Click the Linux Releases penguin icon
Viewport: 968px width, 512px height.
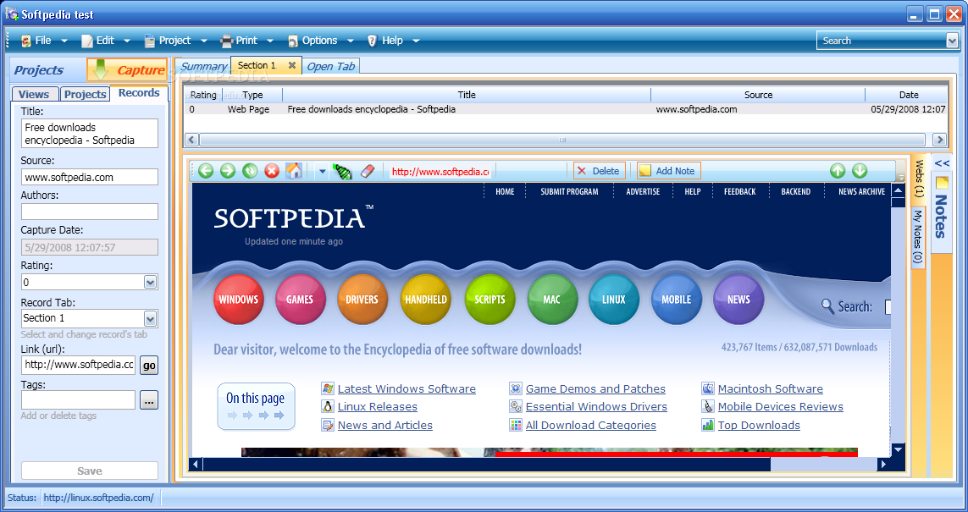point(328,406)
